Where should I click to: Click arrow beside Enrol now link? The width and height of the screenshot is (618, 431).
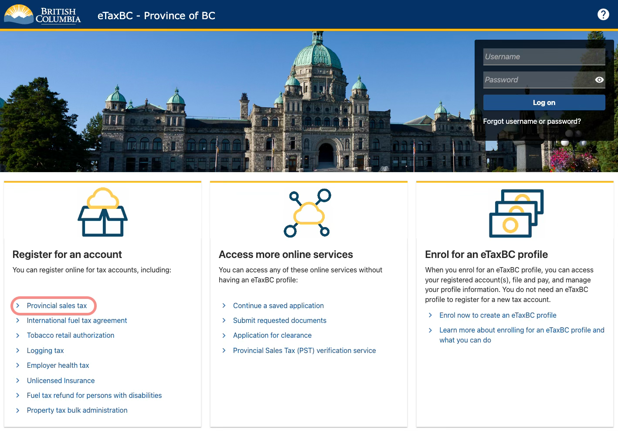(430, 315)
